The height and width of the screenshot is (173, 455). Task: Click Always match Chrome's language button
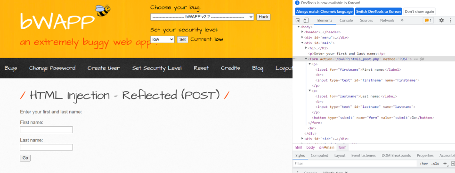(x=324, y=12)
